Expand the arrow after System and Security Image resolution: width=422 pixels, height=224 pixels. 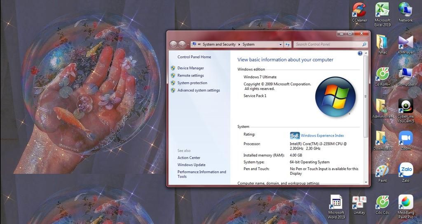239,44
